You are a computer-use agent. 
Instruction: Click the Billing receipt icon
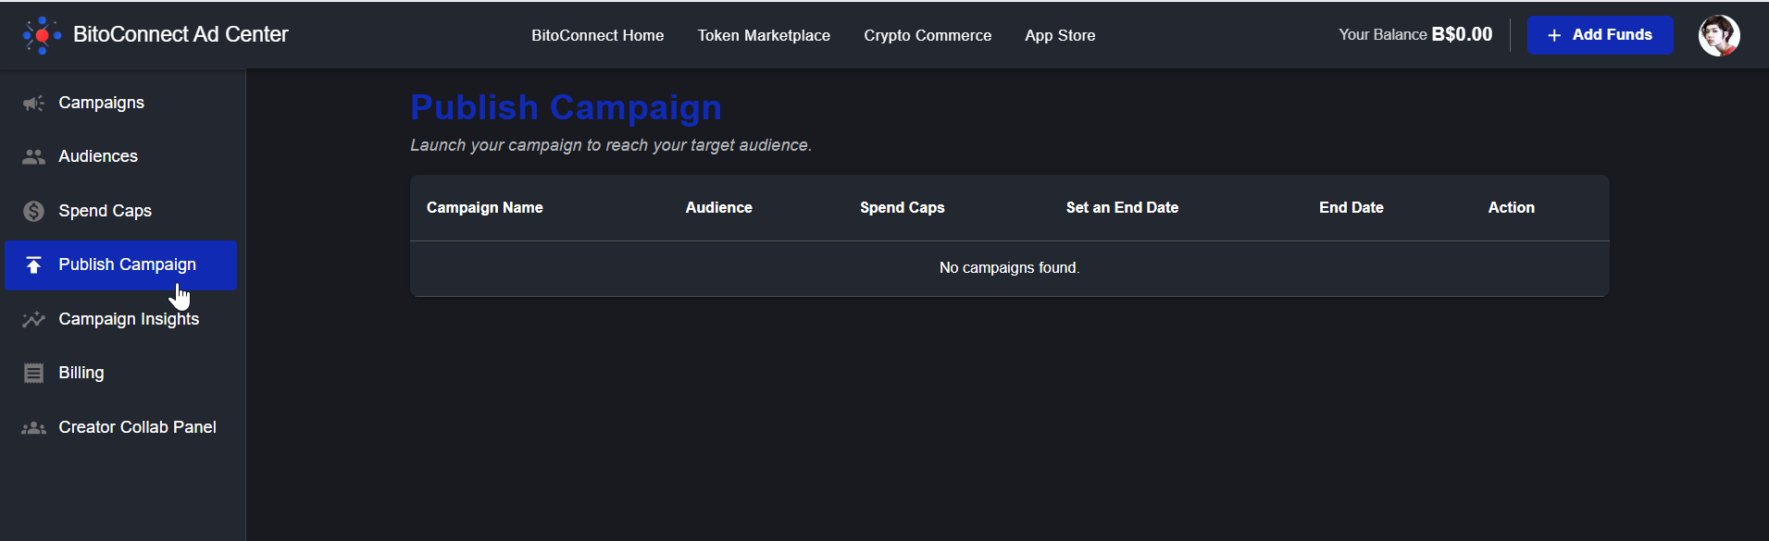tap(34, 374)
